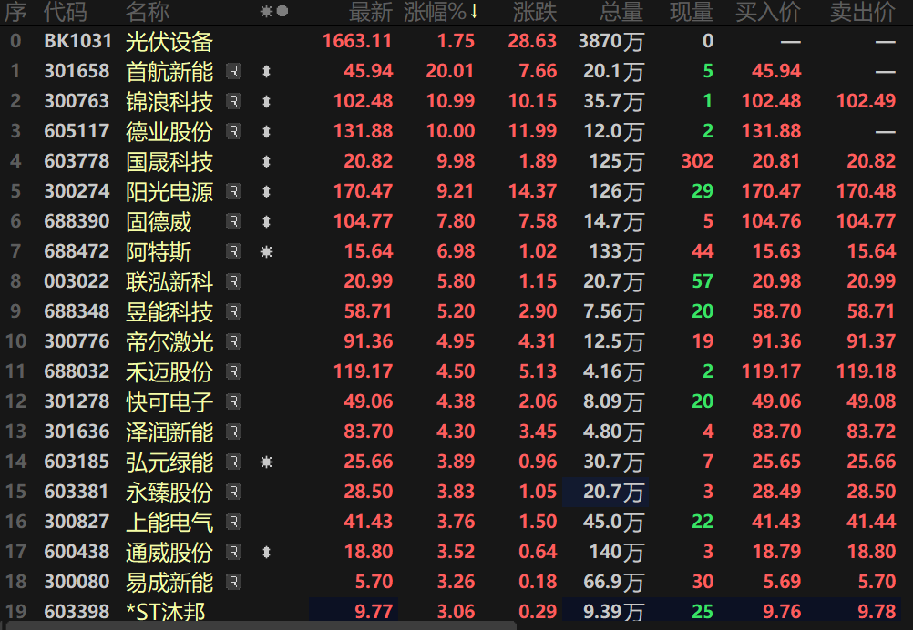Sort by 买入价 column header
Viewport: 913px width, 630px height.
768,12
